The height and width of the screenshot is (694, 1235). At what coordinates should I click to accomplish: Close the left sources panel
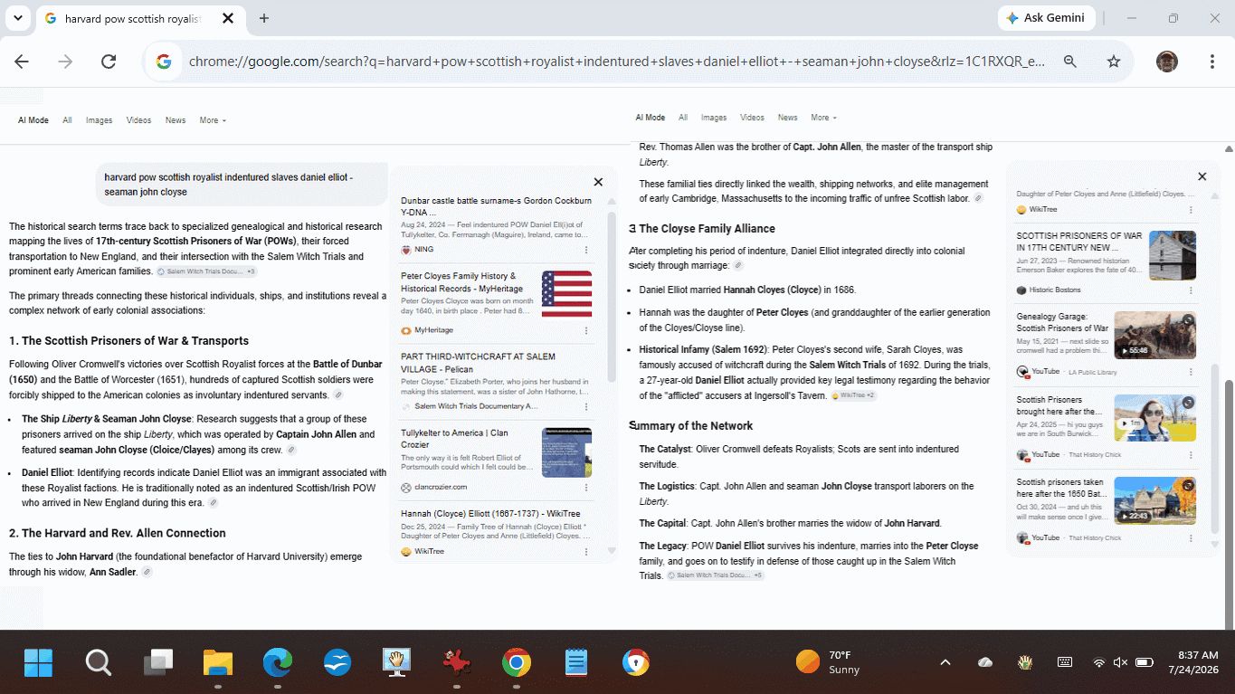point(598,182)
